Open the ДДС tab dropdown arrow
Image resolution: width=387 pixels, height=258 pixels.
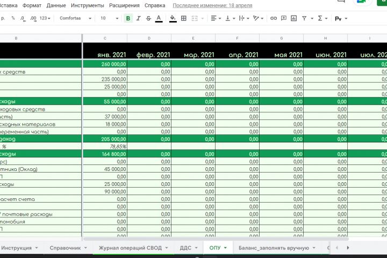tap(196, 248)
